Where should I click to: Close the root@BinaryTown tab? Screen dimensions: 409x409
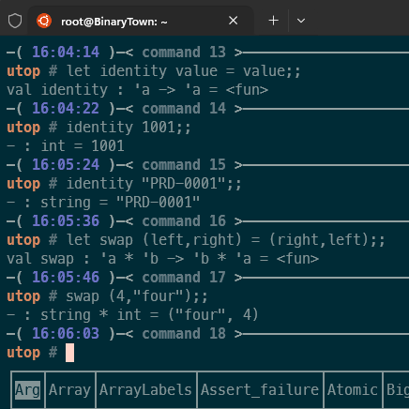(x=233, y=21)
